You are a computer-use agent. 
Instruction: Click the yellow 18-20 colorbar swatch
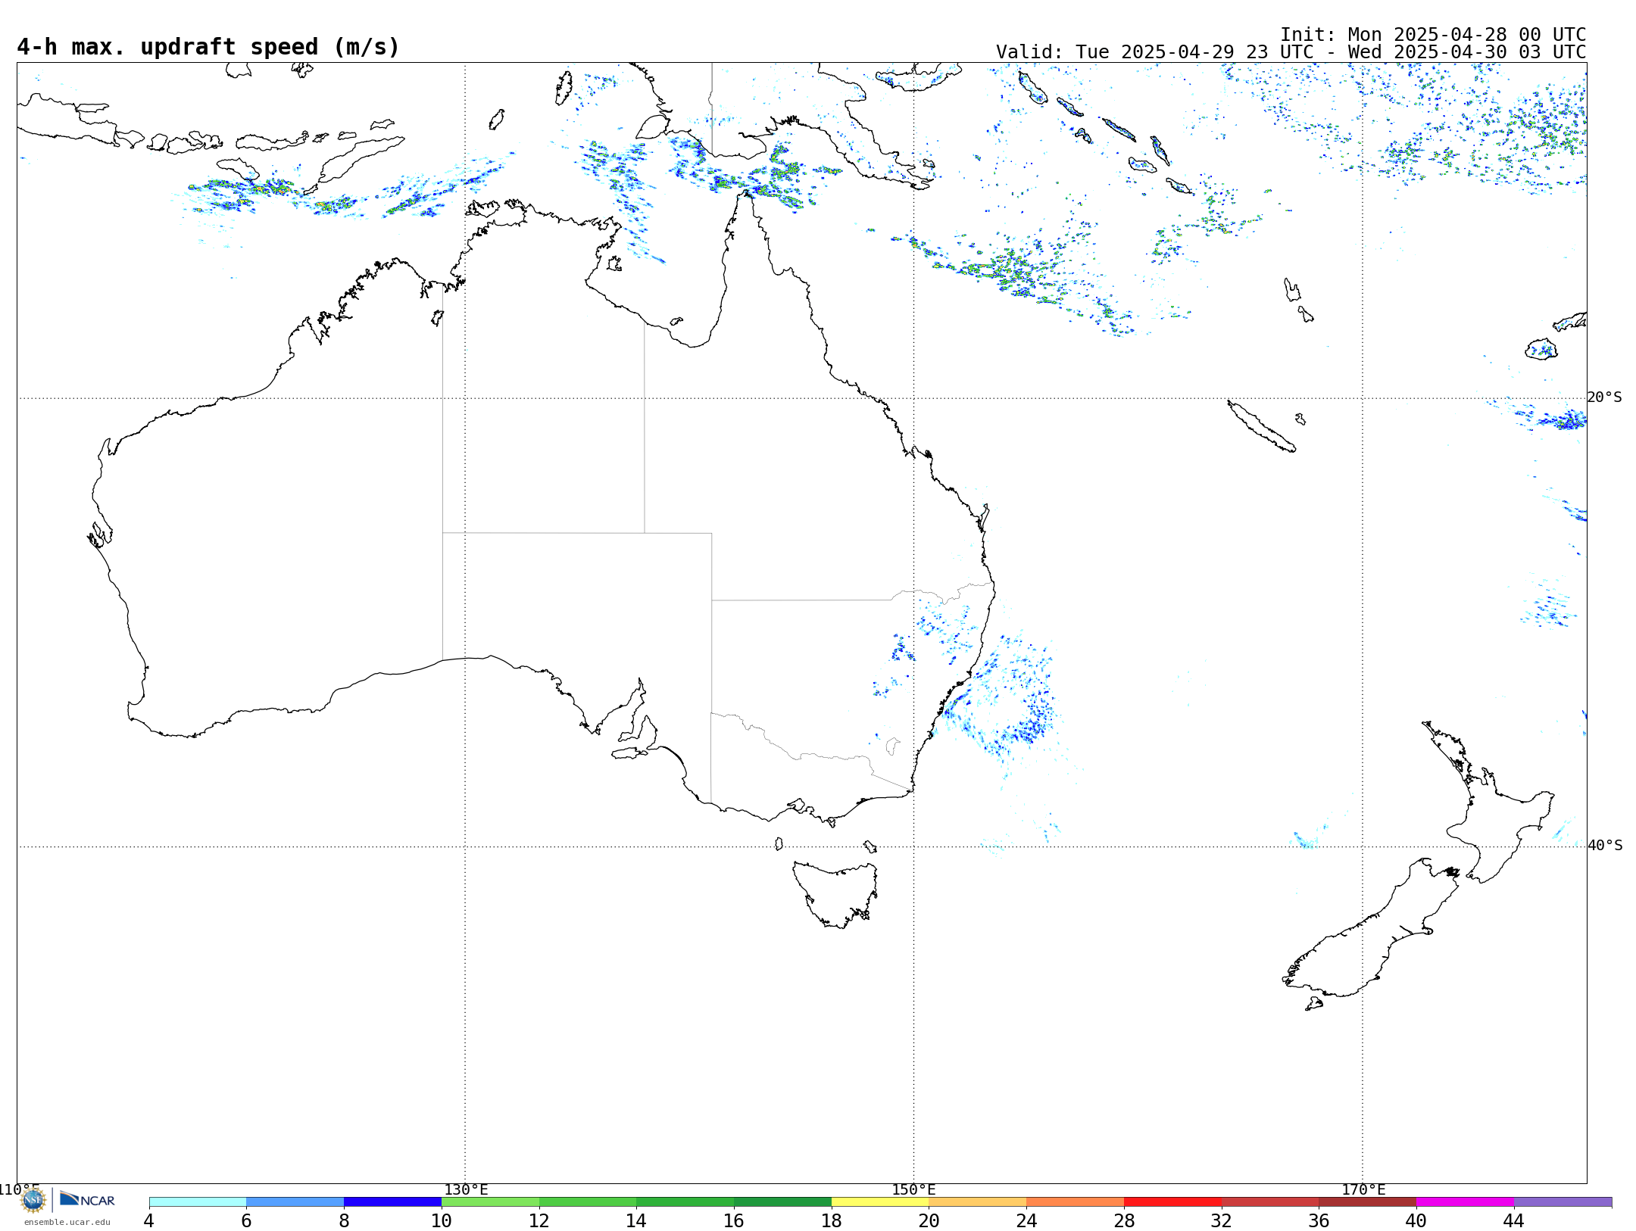(x=880, y=1202)
